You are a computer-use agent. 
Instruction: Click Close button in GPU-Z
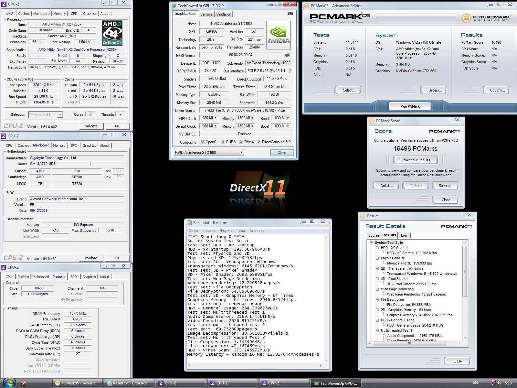pos(282,153)
